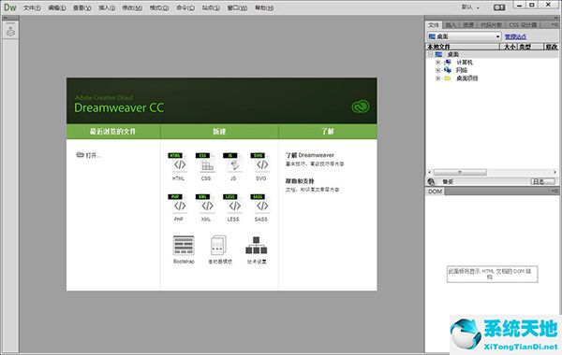Click the files panel horizontal scrollbar thumb
The image size is (562, 355).
tap(460, 172)
